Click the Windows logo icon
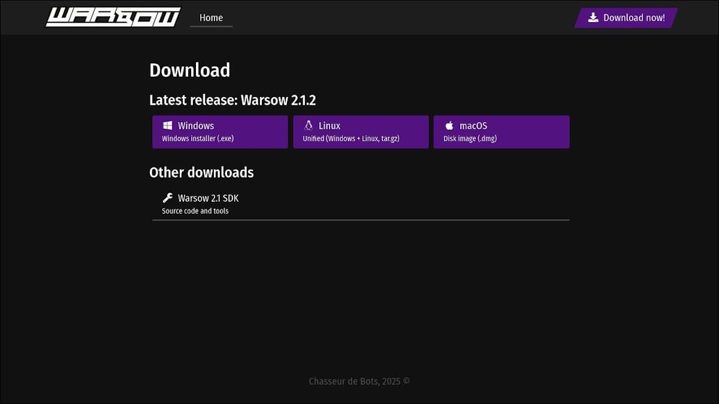This screenshot has width=719, height=404. point(168,126)
